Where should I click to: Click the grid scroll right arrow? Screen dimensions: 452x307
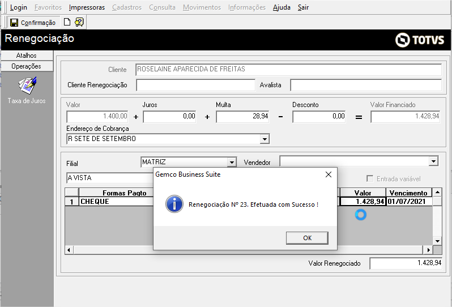point(428,250)
